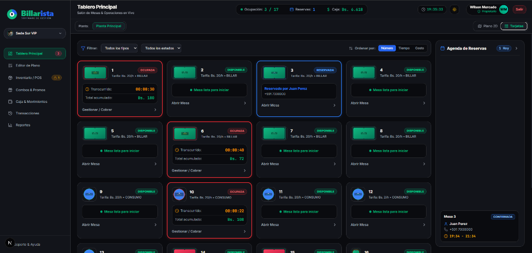Viewport: 532px width, 253px height.
Task: Click Abrir Mesa chevron on table 4
Action: pos(424,103)
